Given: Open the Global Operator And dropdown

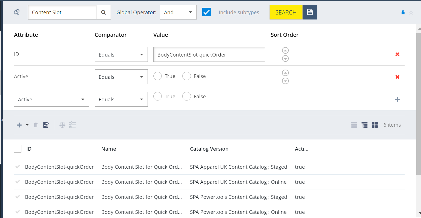Looking at the screenshot, I should [x=178, y=12].
